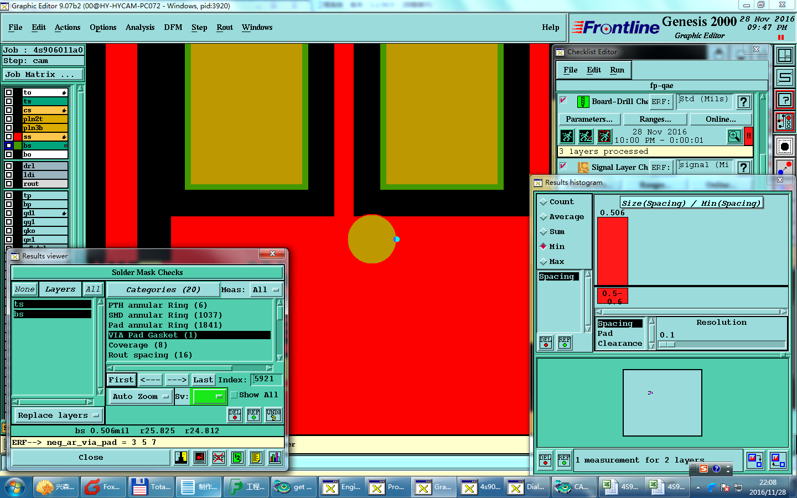Viewport: 797px width, 498px height.
Task: Click the first running-man run icon
Action: tap(567, 136)
